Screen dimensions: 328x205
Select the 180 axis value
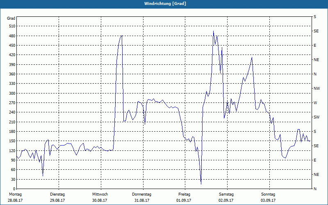tap(12, 131)
